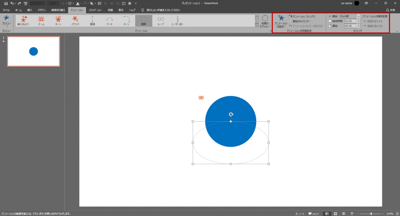400x216 pixels.
Task: Redo the last action
Action: (x=19, y=3)
